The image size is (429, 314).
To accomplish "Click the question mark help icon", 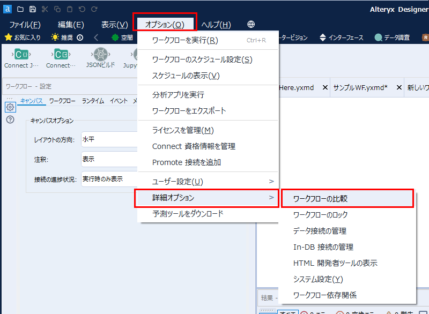I will [x=10, y=119].
